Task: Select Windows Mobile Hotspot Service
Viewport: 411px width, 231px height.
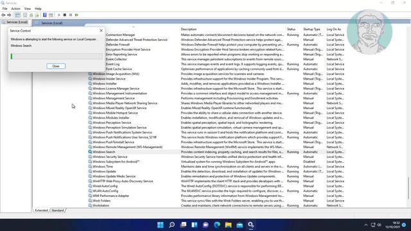Action: tap(216, 113)
